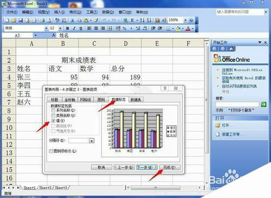
Task: Open the 编辑(E) Edit menu
Action: pyautogui.click(x=28, y=12)
